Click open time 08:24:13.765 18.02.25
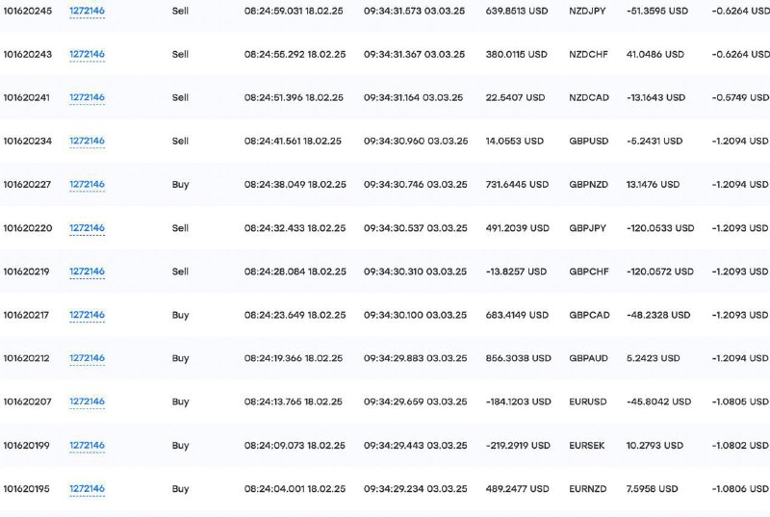This screenshot has width=770, height=517. click(294, 401)
